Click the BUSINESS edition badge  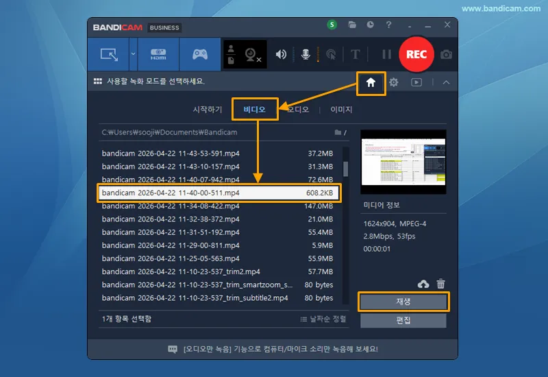point(164,27)
